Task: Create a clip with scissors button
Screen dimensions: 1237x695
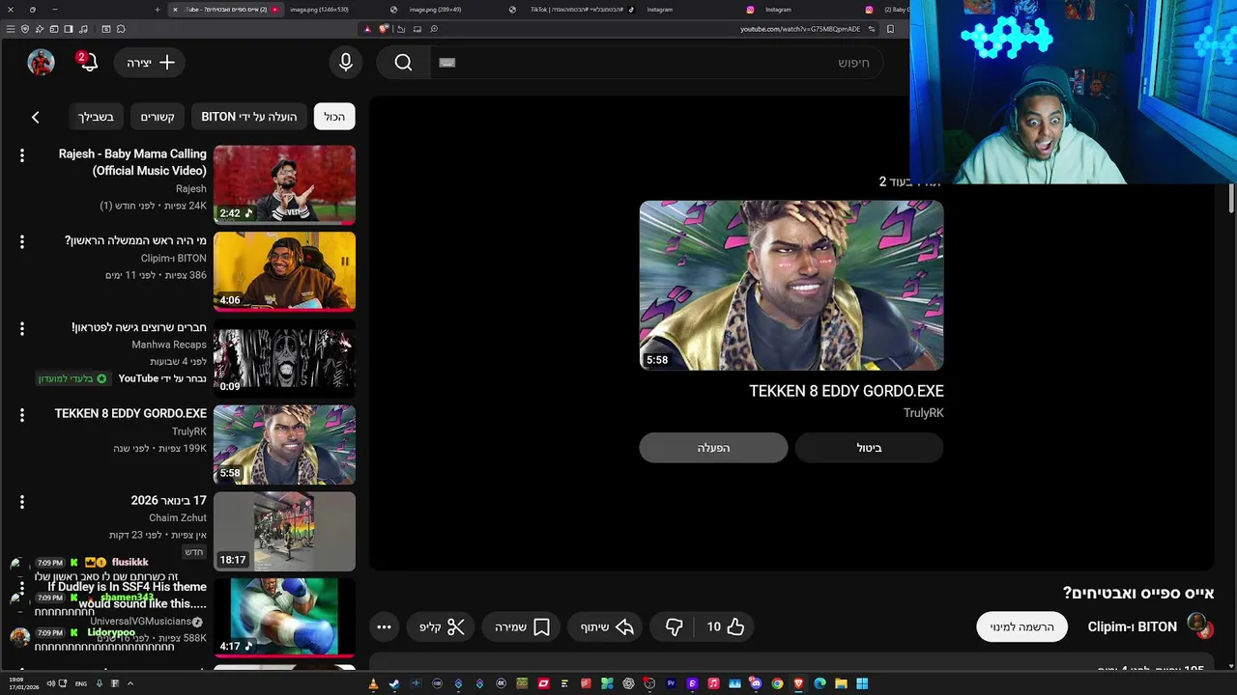Action: click(x=442, y=626)
